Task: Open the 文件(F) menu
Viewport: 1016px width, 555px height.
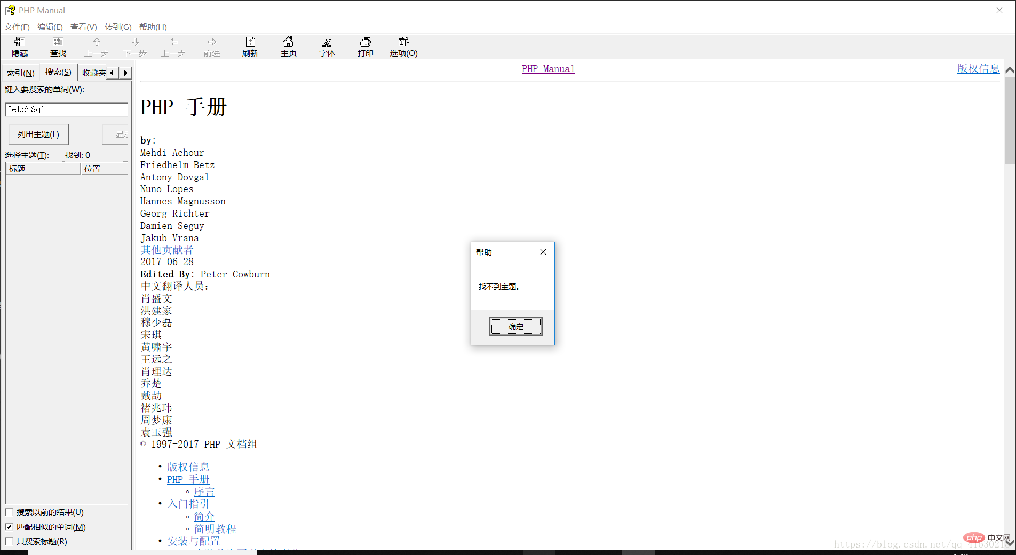Action: [x=17, y=27]
